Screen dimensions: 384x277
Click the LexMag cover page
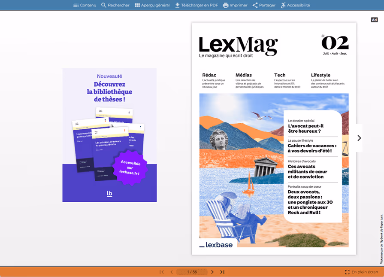pos(274,138)
